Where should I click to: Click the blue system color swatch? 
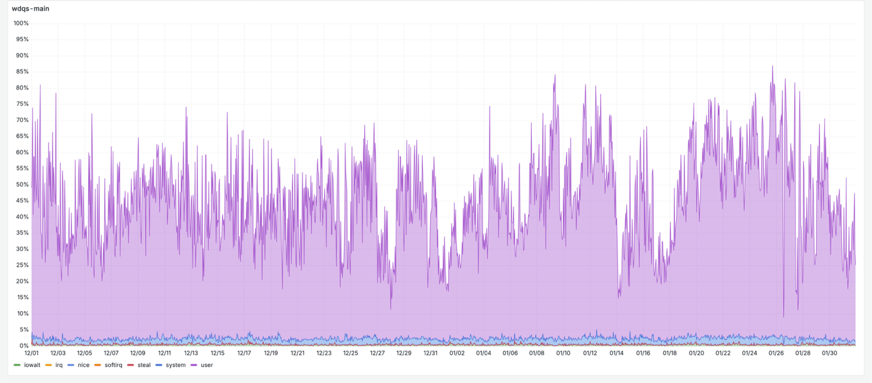click(x=159, y=365)
